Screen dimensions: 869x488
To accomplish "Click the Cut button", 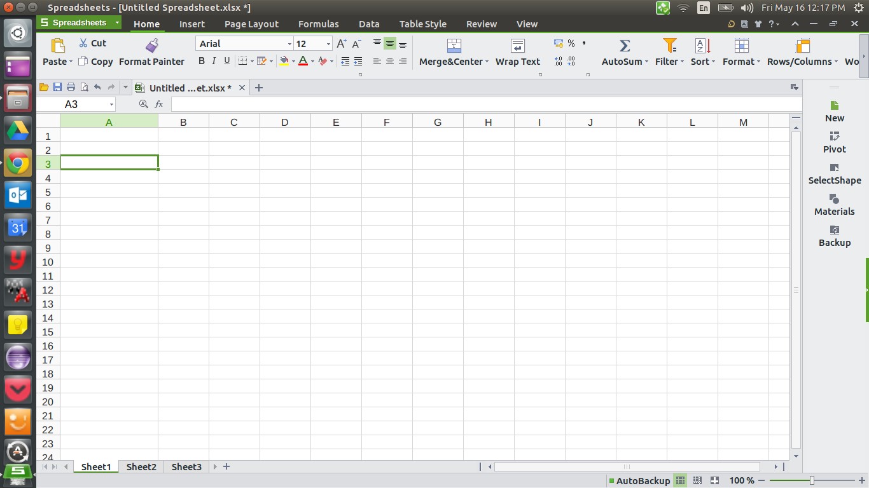I will (93, 43).
